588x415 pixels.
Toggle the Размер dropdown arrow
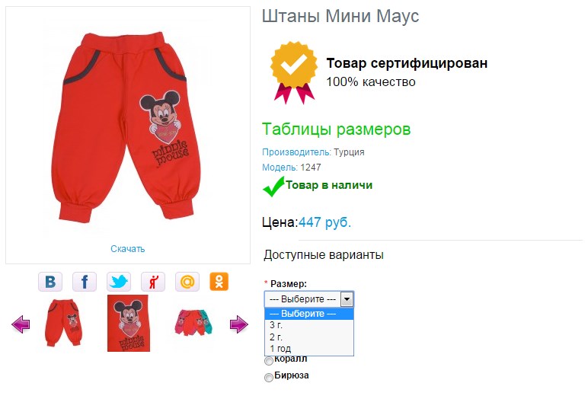click(347, 299)
